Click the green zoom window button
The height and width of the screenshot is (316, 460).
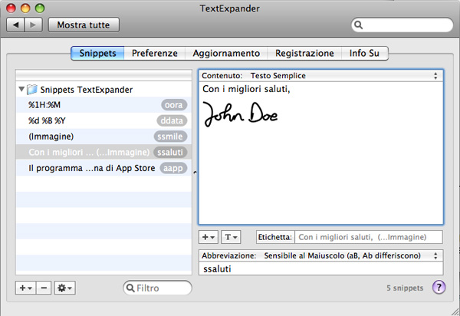point(40,8)
